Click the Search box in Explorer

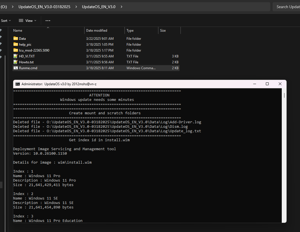(286, 7)
